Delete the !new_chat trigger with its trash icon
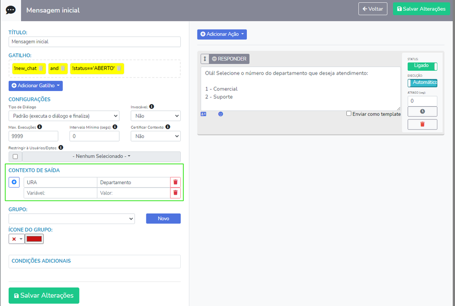The image size is (455, 306). 41,68
